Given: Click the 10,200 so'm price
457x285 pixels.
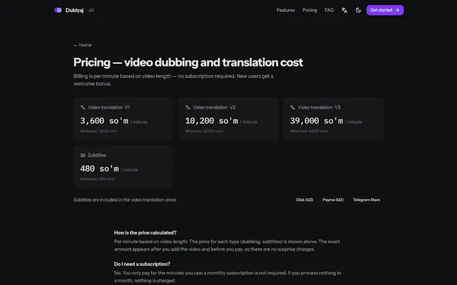Looking at the screenshot, I should click(211, 121).
